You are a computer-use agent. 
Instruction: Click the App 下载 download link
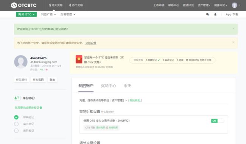[x=232, y=14]
